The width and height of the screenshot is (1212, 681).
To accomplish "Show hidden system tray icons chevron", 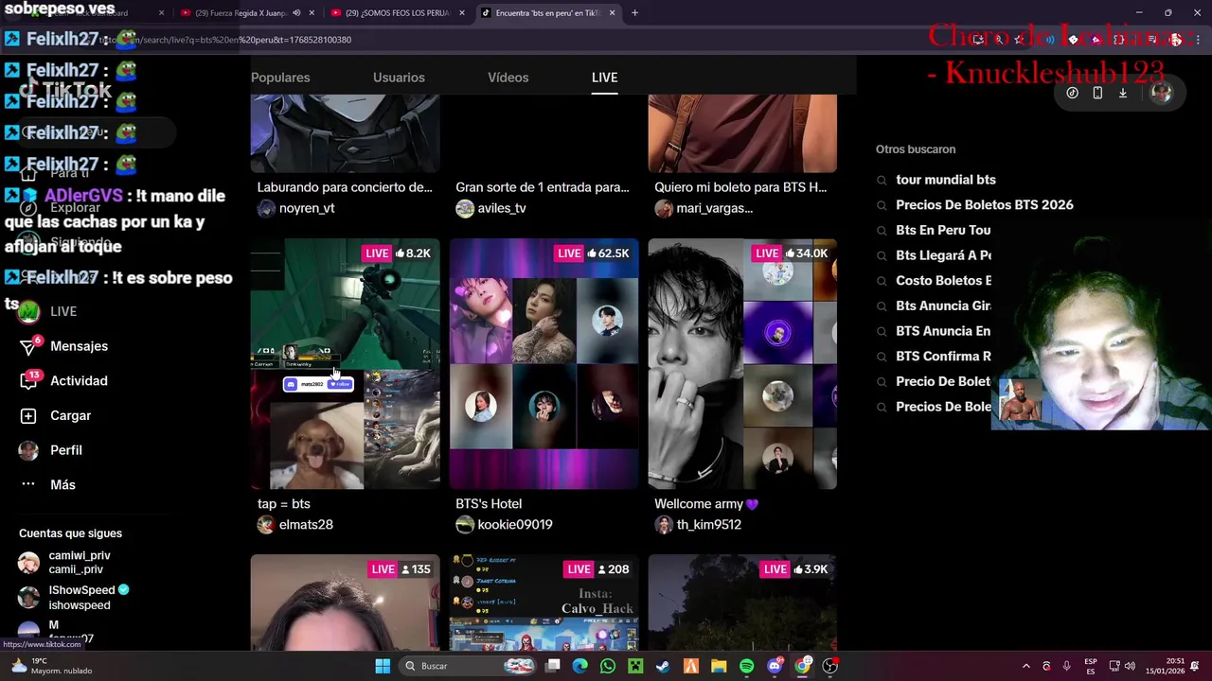I will [x=1026, y=666].
